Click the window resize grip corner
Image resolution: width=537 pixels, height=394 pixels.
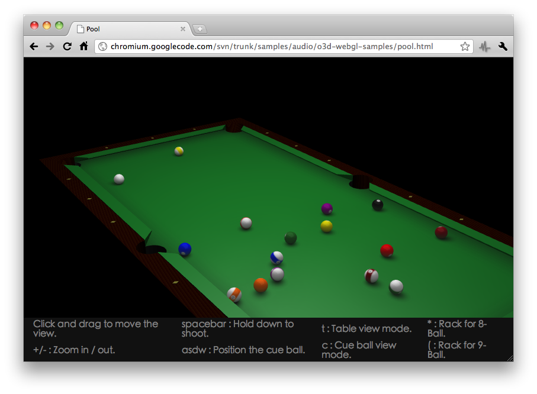point(510,358)
